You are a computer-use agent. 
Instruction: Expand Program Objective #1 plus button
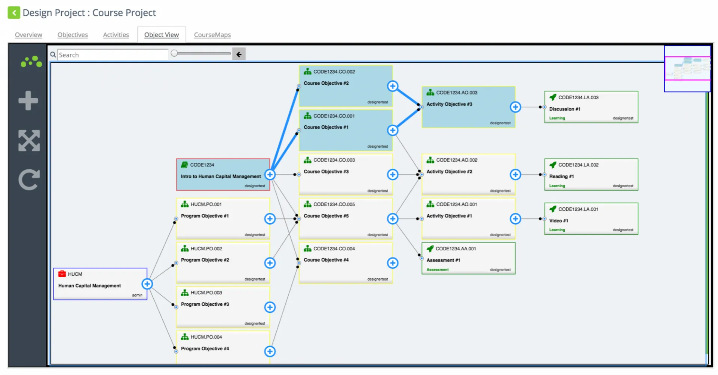[x=270, y=219]
